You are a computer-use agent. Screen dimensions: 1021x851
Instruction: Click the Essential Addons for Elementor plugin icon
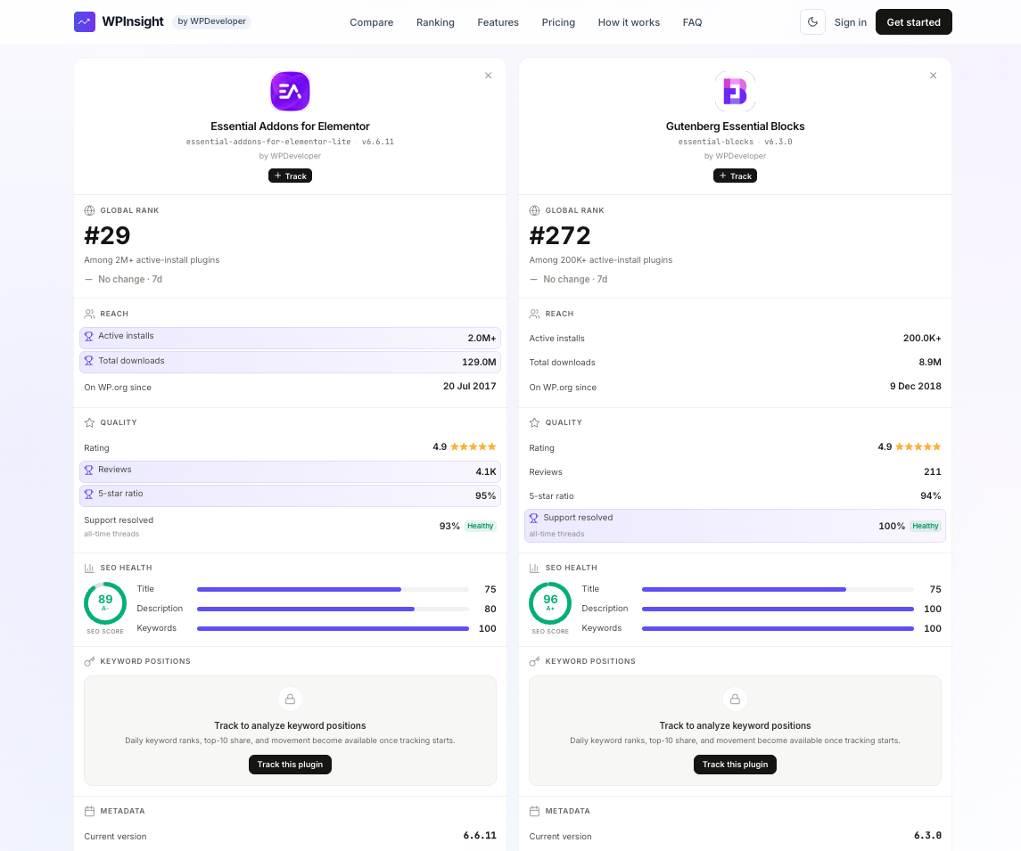(290, 91)
